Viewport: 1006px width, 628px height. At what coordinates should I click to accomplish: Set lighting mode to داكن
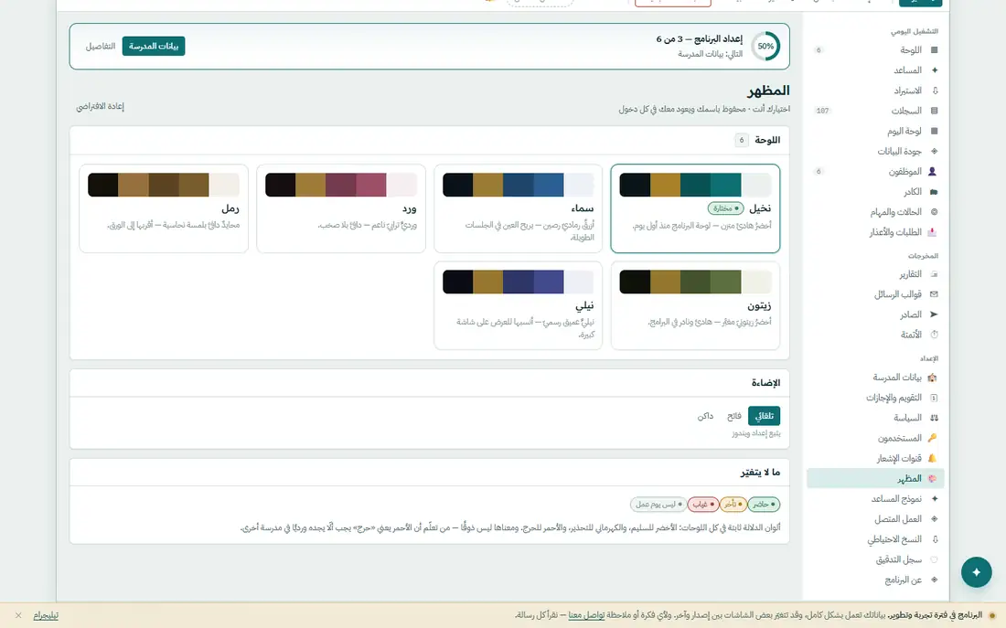pos(705,416)
